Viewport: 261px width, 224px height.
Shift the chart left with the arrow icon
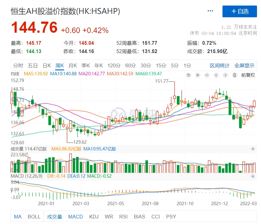[216, 75]
